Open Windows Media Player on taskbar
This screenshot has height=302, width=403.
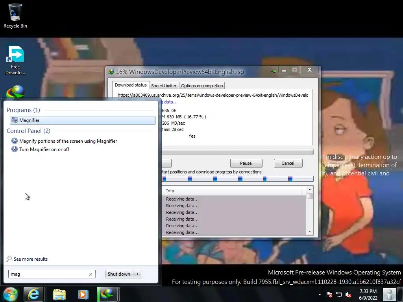pos(83,294)
